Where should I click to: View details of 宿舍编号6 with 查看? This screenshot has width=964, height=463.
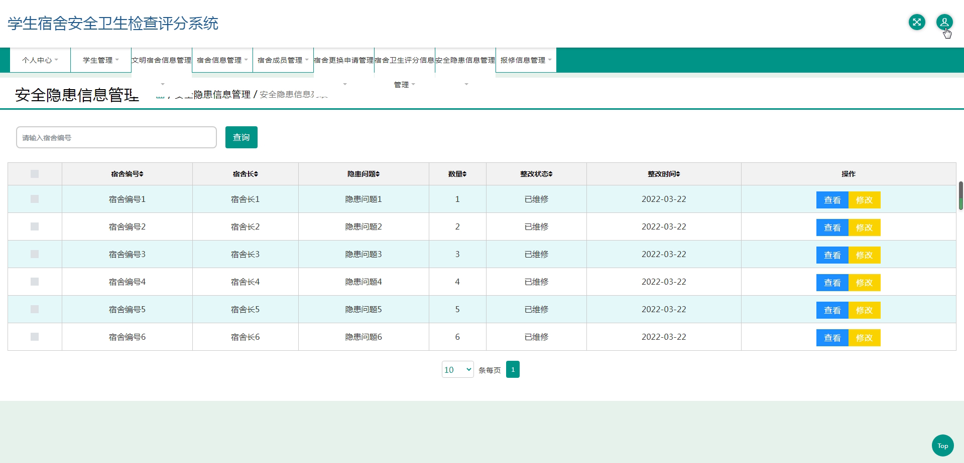[832, 338]
